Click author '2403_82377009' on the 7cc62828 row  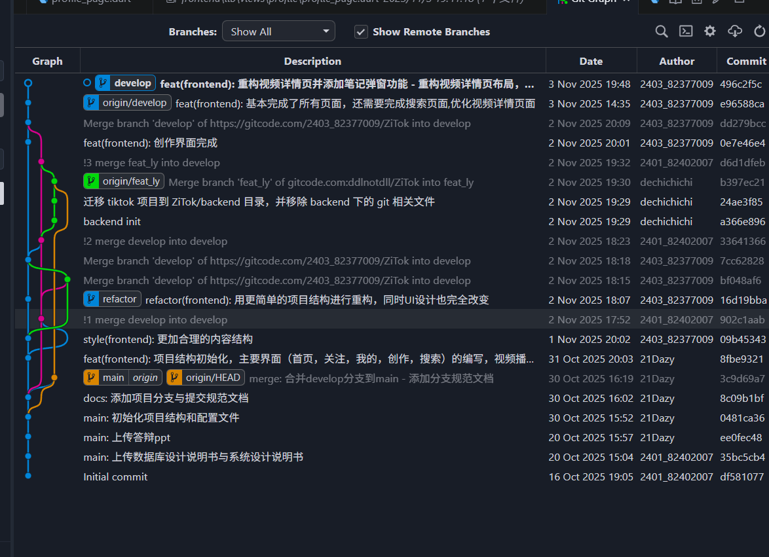[676, 261]
